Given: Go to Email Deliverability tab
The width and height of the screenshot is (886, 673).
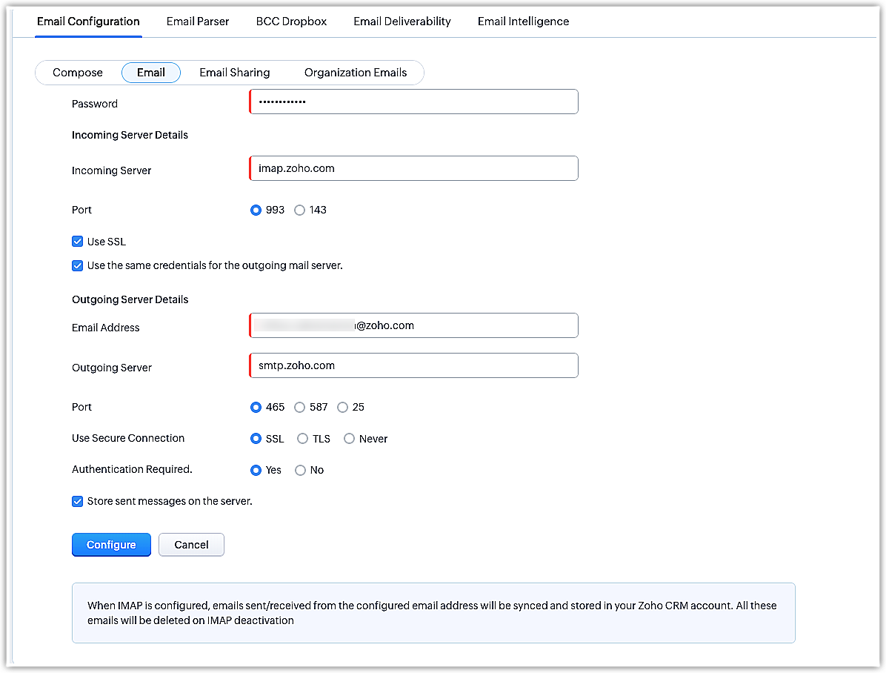Looking at the screenshot, I should pyautogui.click(x=402, y=21).
